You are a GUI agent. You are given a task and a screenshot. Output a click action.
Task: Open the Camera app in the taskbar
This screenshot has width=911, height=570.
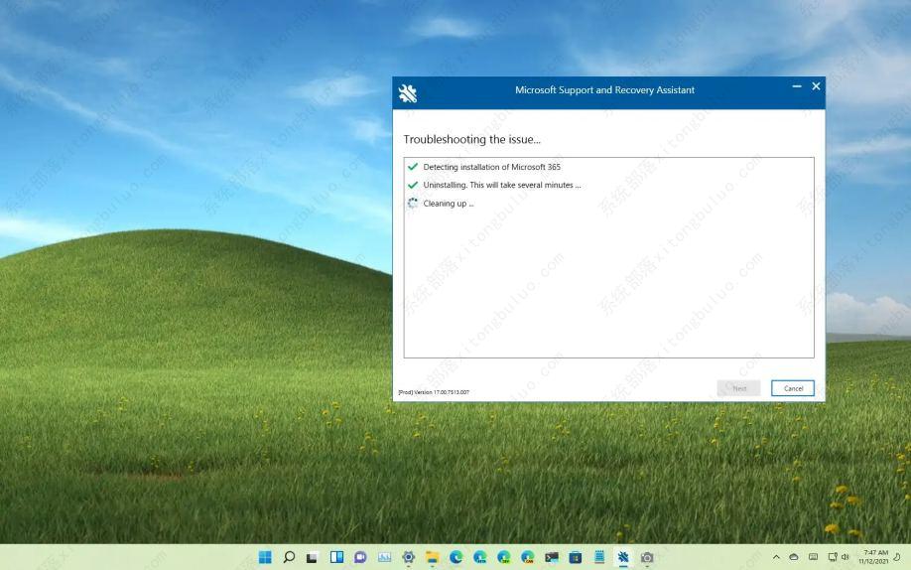pyautogui.click(x=647, y=558)
